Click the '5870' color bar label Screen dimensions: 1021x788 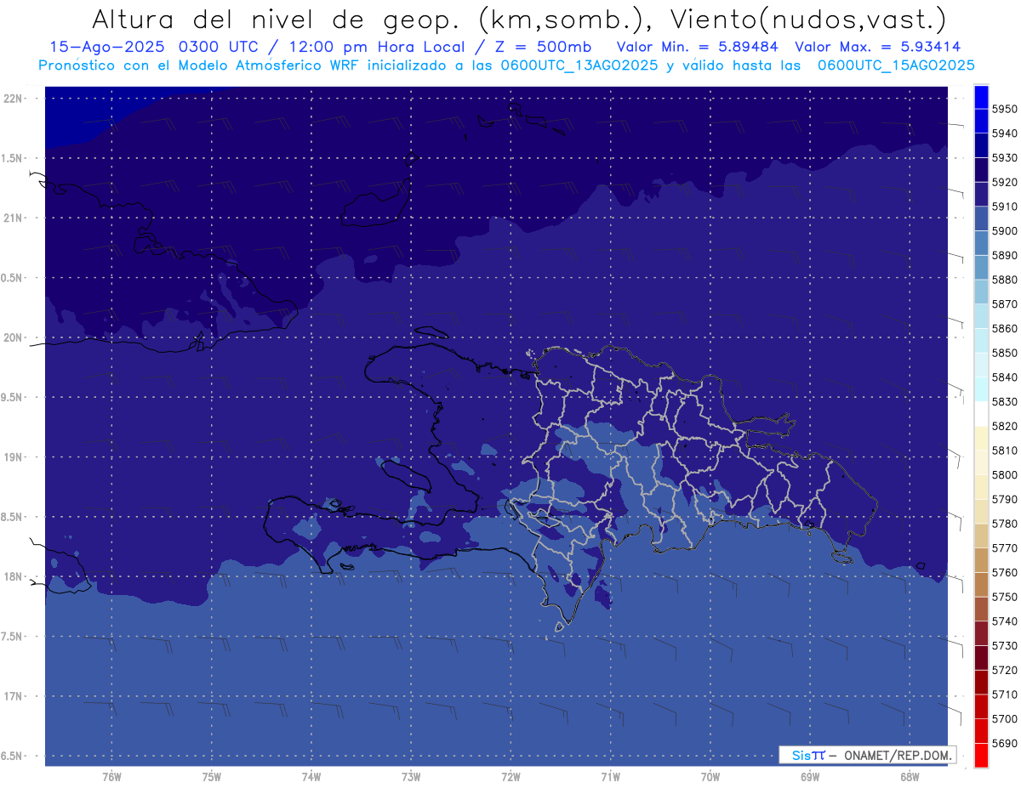coord(1004,303)
